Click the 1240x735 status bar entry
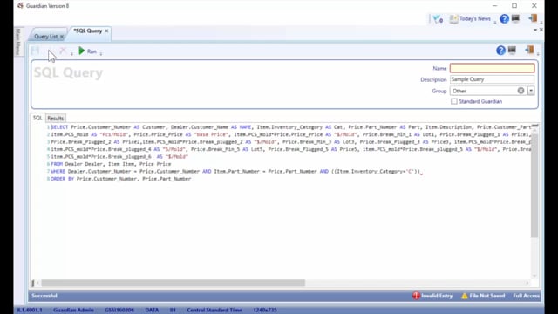 265,311
